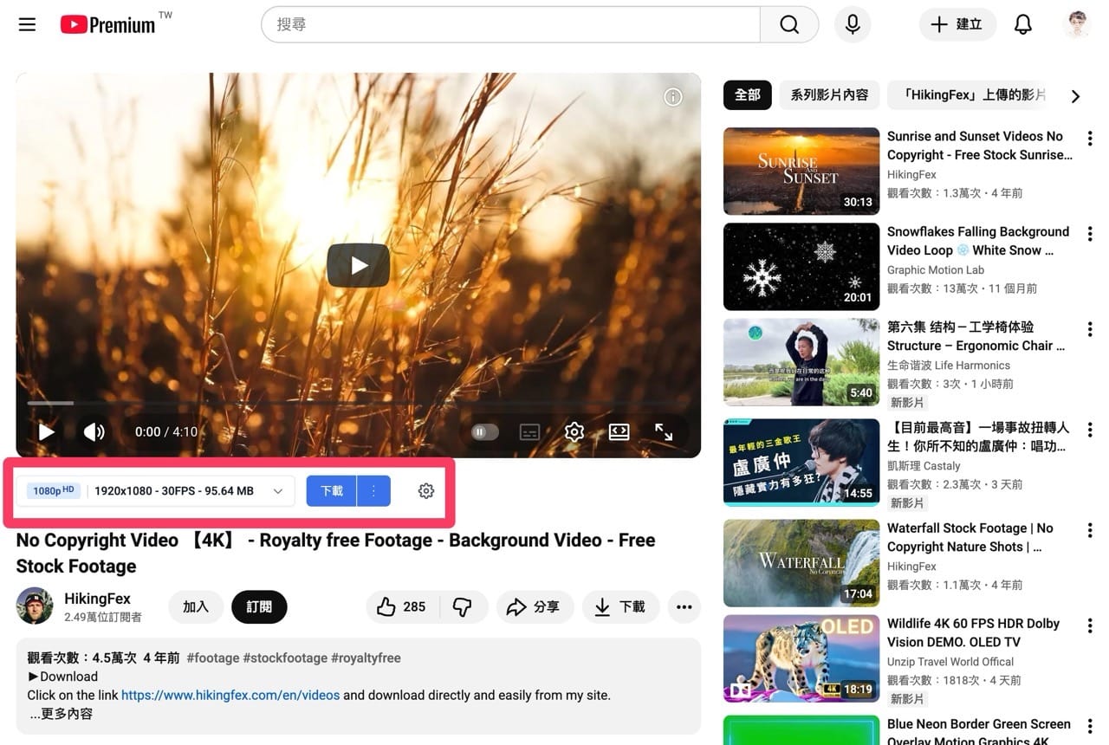Viewport: 1109px width, 745px height.
Task: Open player settings gear
Action: (x=574, y=431)
